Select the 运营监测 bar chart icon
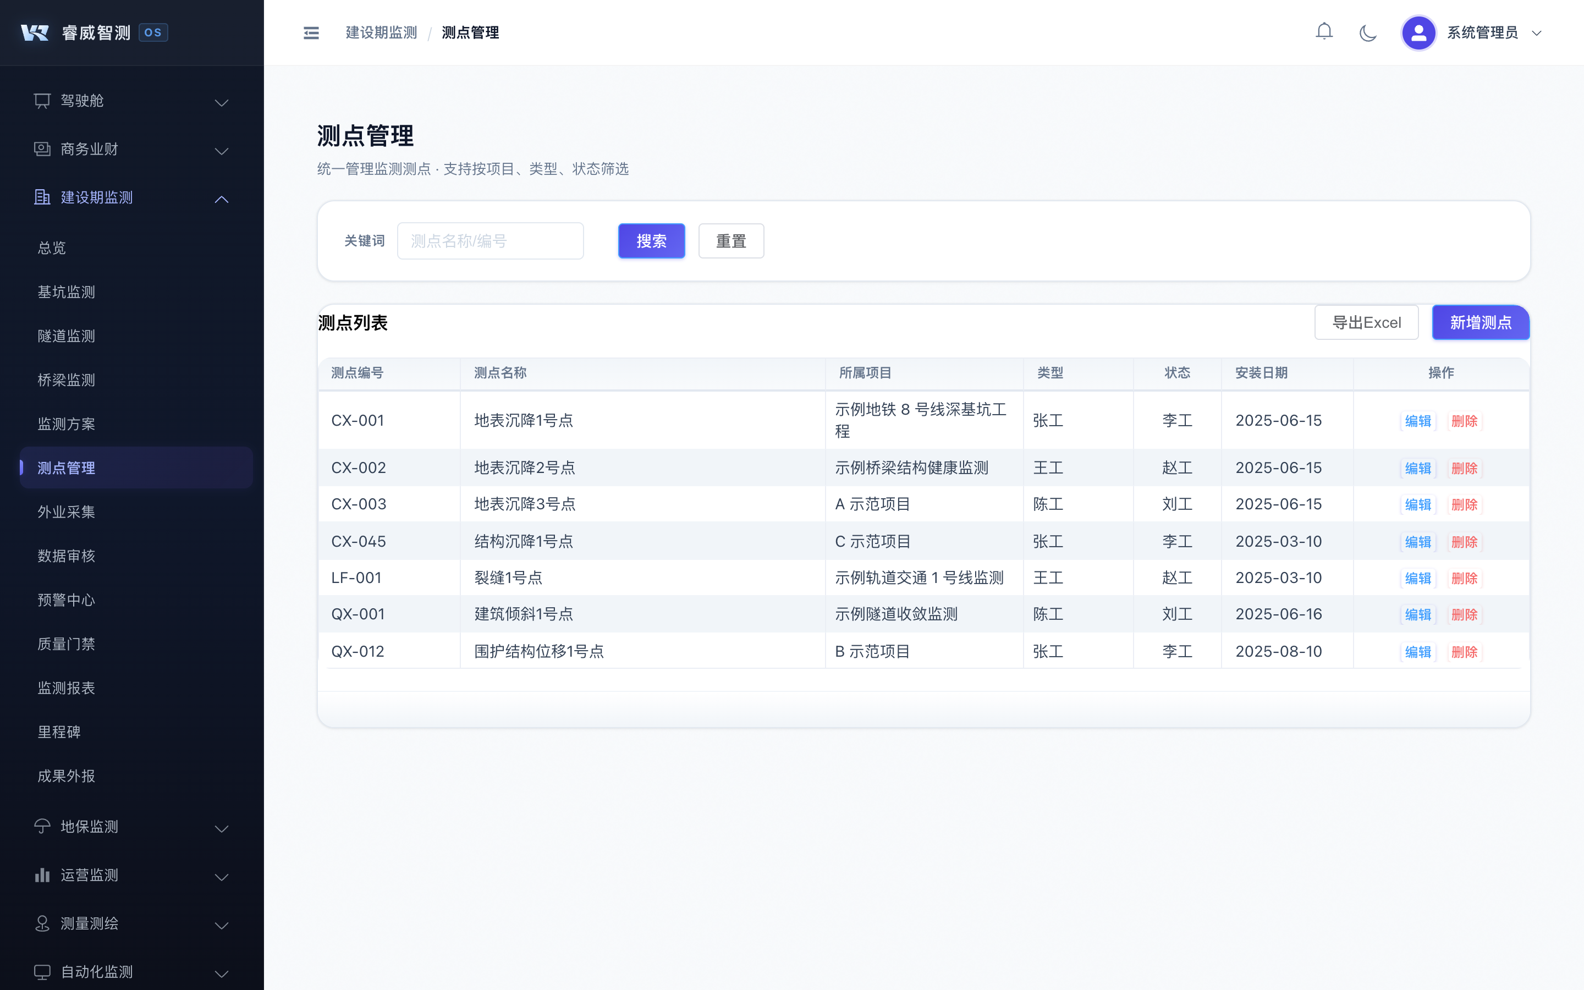 point(42,875)
